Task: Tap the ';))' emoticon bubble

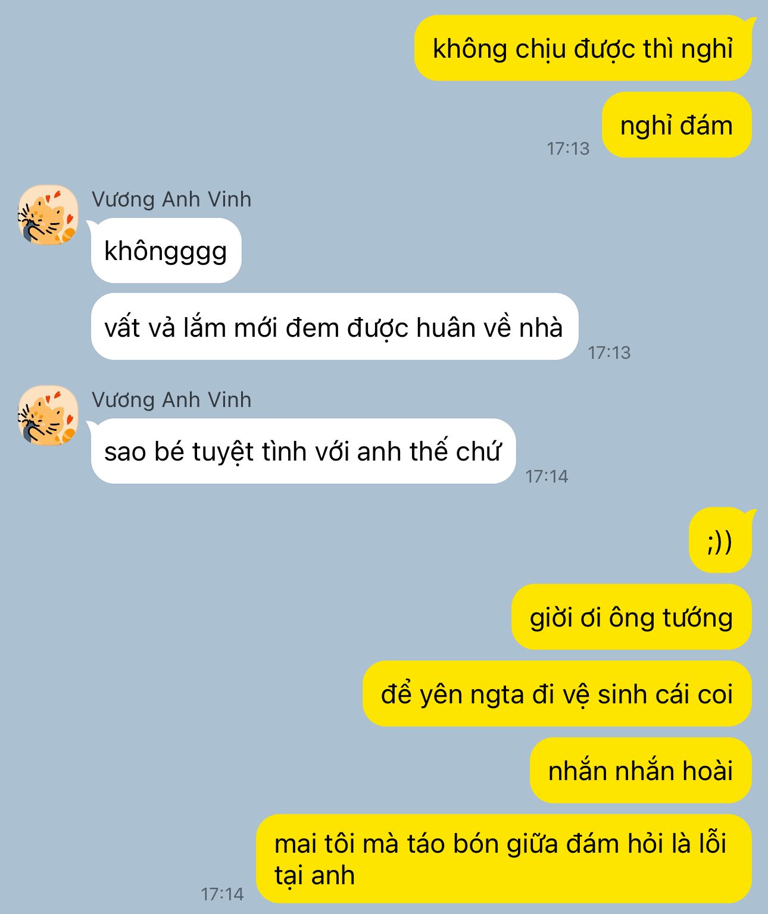Action: pyautogui.click(x=720, y=540)
